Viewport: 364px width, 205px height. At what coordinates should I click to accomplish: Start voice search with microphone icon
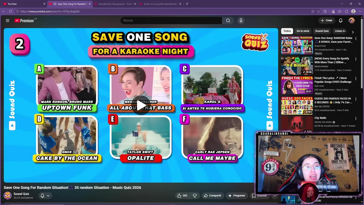pos(241,20)
